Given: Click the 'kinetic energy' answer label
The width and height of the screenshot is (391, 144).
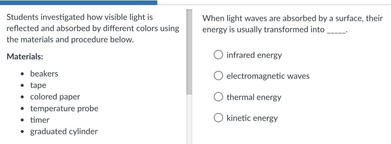Looking at the screenshot, I should (252, 118).
